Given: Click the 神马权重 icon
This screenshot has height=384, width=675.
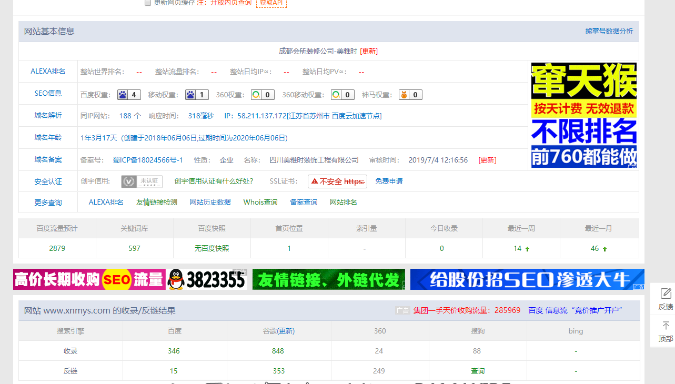Looking at the screenshot, I should (404, 95).
